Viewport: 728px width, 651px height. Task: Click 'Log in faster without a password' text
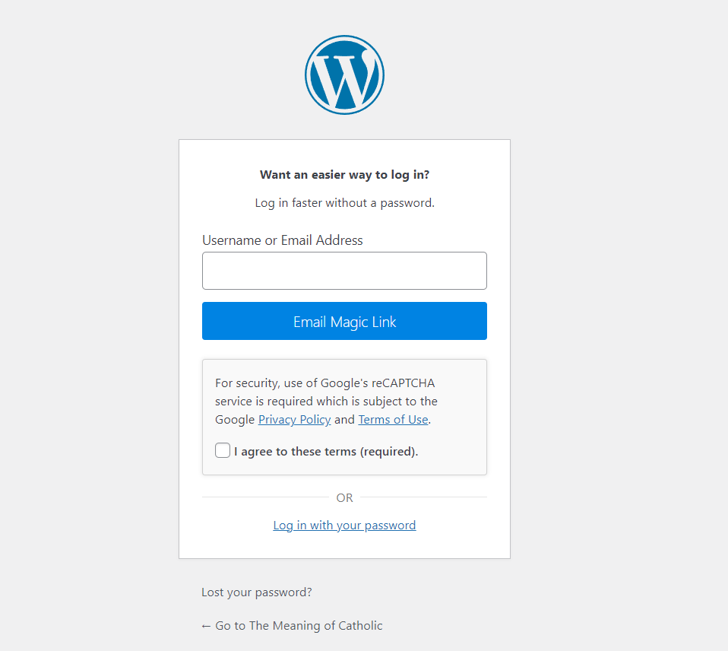[x=344, y=203]
